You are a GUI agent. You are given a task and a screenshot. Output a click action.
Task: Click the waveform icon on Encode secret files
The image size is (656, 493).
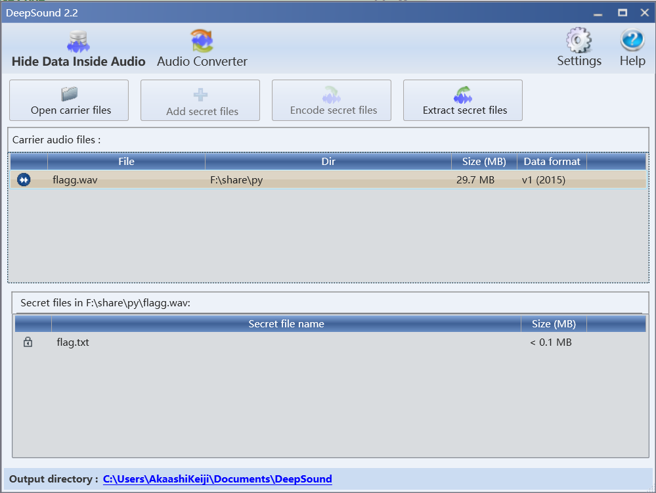point(332,95)
